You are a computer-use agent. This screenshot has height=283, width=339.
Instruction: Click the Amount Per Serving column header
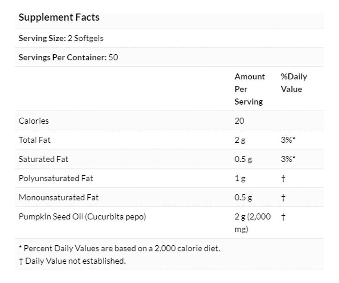(249, 89)
